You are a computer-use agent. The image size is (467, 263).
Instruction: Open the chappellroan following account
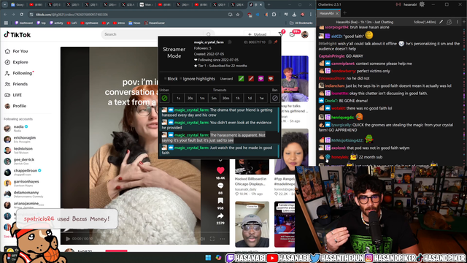tap(23, 172)
